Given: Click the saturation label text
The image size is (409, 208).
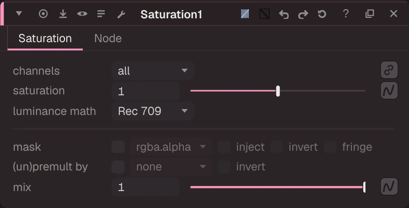Looking at the screenshot, I should point(39,91).
